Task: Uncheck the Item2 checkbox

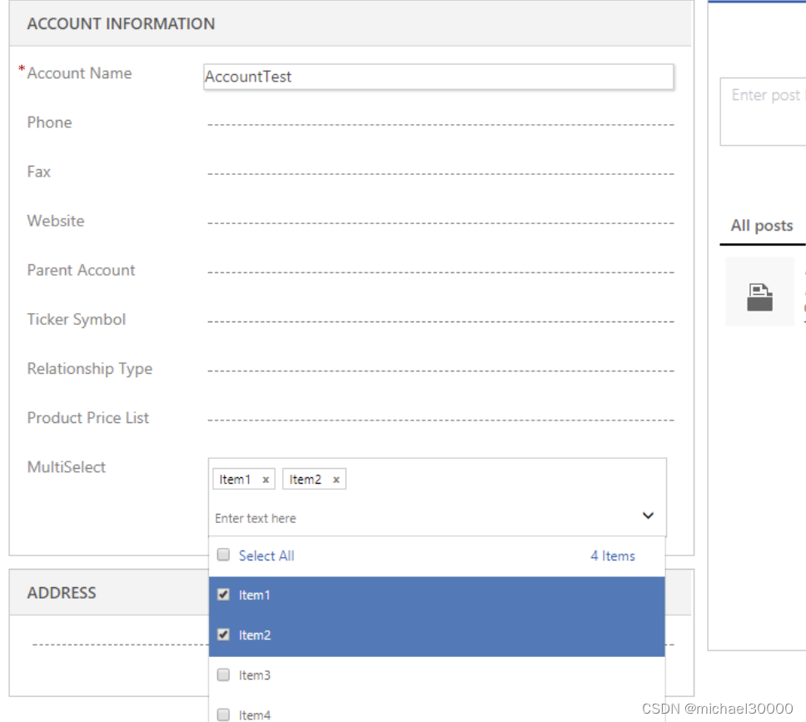Action: pos(223,635)
